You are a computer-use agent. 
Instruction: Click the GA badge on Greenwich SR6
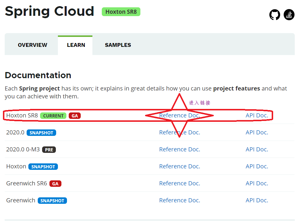coord(55,184)
